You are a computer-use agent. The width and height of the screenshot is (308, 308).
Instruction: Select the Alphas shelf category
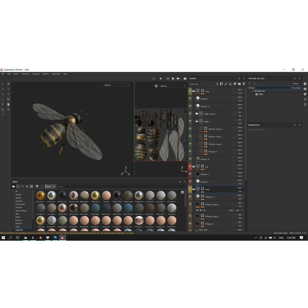[18, 198]
